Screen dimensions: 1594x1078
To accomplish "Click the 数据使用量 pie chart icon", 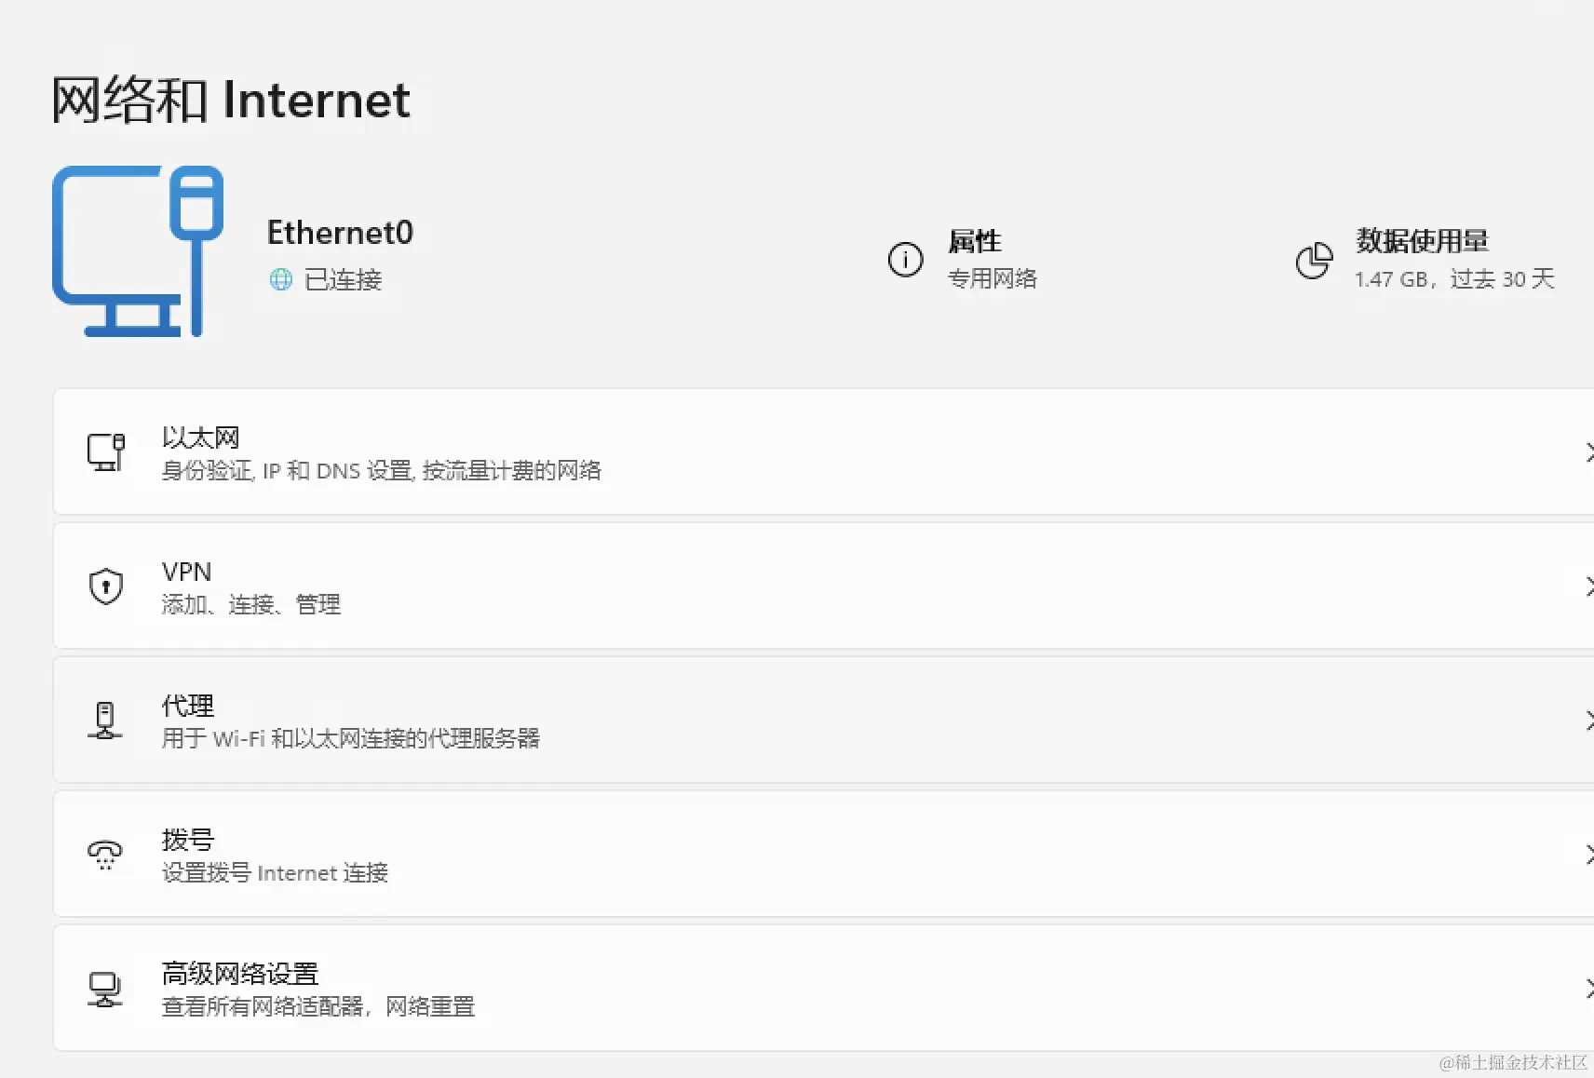I will point(1314,261).
